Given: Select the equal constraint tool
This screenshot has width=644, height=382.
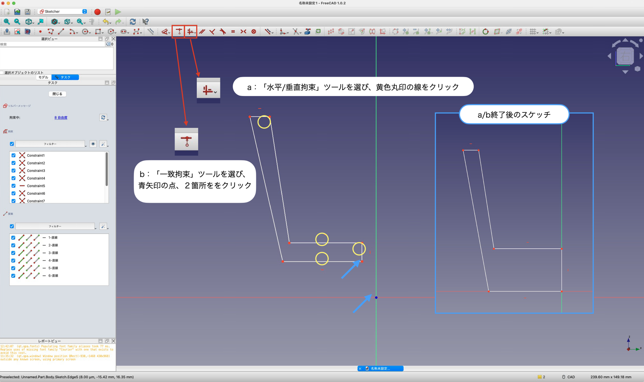Looking at the screenshot, I should (233, 32).
